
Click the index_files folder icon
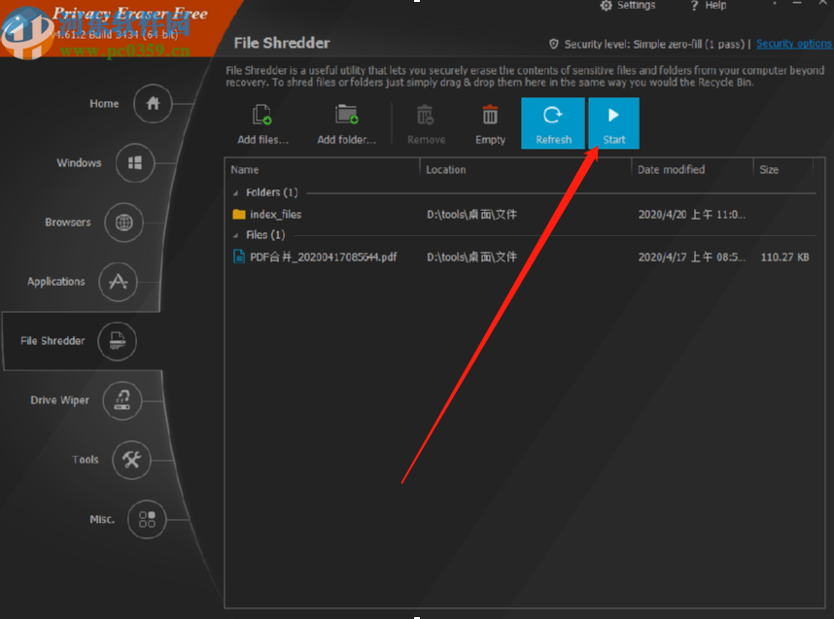pos(239,215)
